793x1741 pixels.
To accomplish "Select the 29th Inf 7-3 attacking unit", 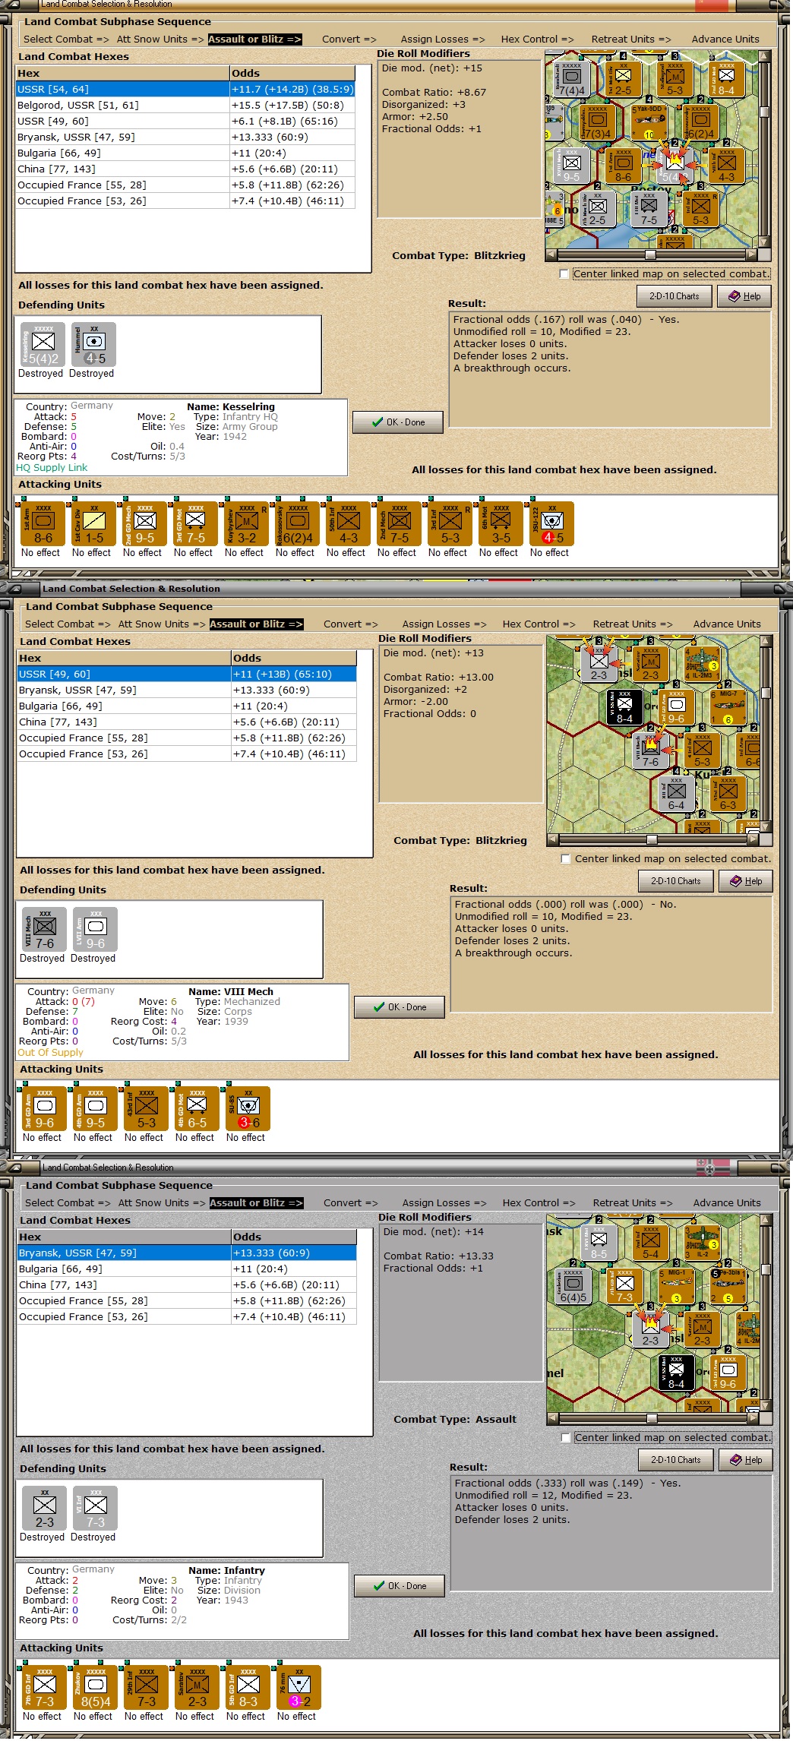I will (x=147, y=1687).
